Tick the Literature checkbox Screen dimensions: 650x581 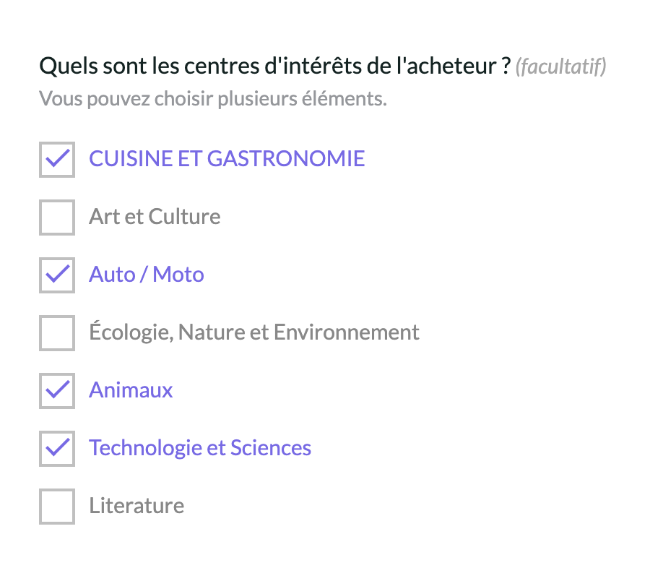point(57,506)
